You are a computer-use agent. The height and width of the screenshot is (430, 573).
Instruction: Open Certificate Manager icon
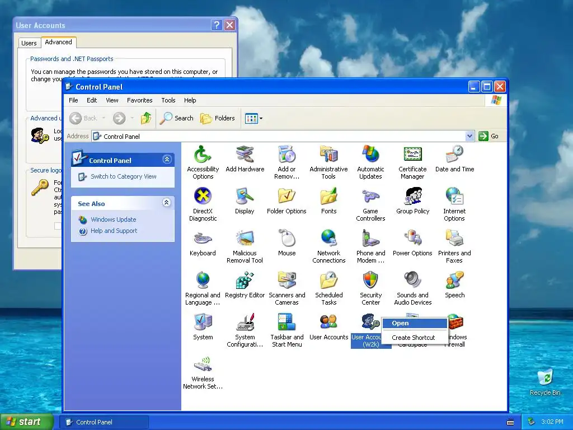[x=412, y=162]
